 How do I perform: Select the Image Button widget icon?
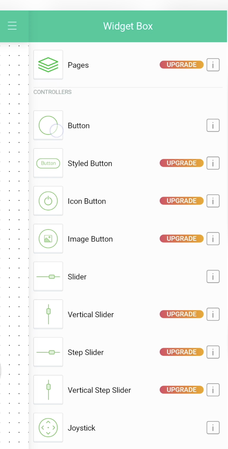coord(48,239)
